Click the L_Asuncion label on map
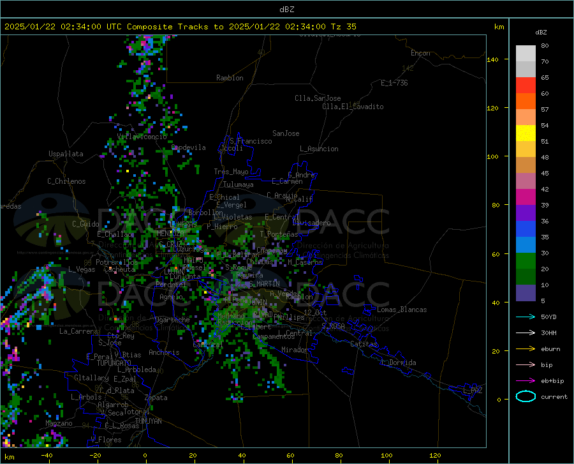This screenshot has width=574, height=464. click(319, 149)
